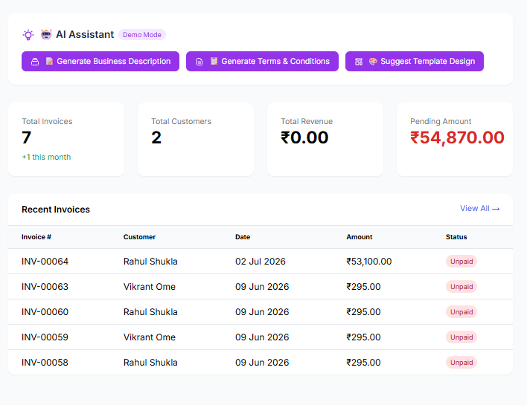This screenshot has width=527, height=405.
Task: Click the Total Invoices card label
Action: pos(47,121)
